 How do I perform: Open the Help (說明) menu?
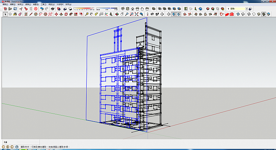point(68,4)
